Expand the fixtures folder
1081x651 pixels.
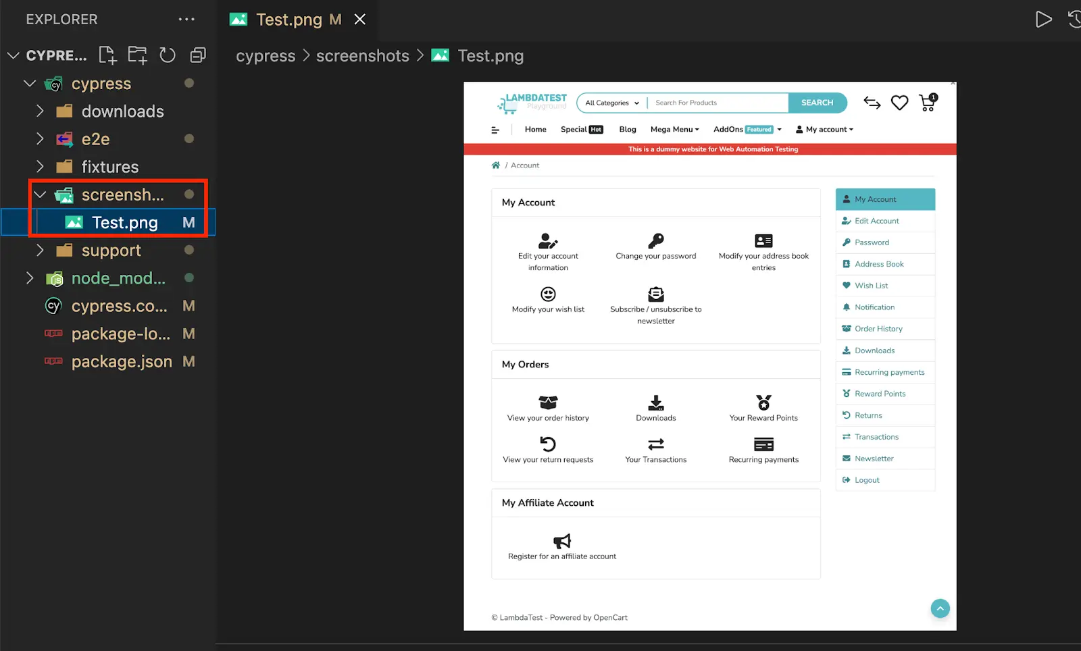(x=109, y=167)
